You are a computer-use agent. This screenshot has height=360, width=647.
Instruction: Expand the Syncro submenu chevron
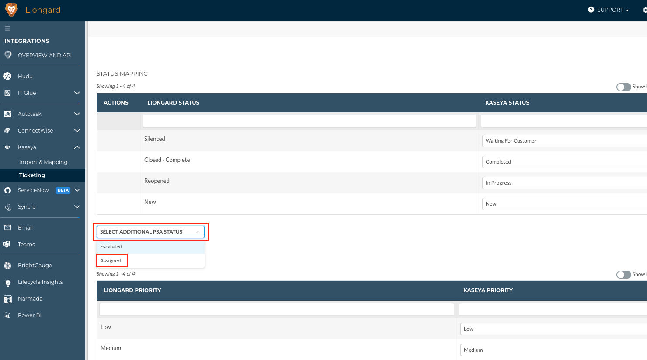pyautogui.click(x=77, y=206)
